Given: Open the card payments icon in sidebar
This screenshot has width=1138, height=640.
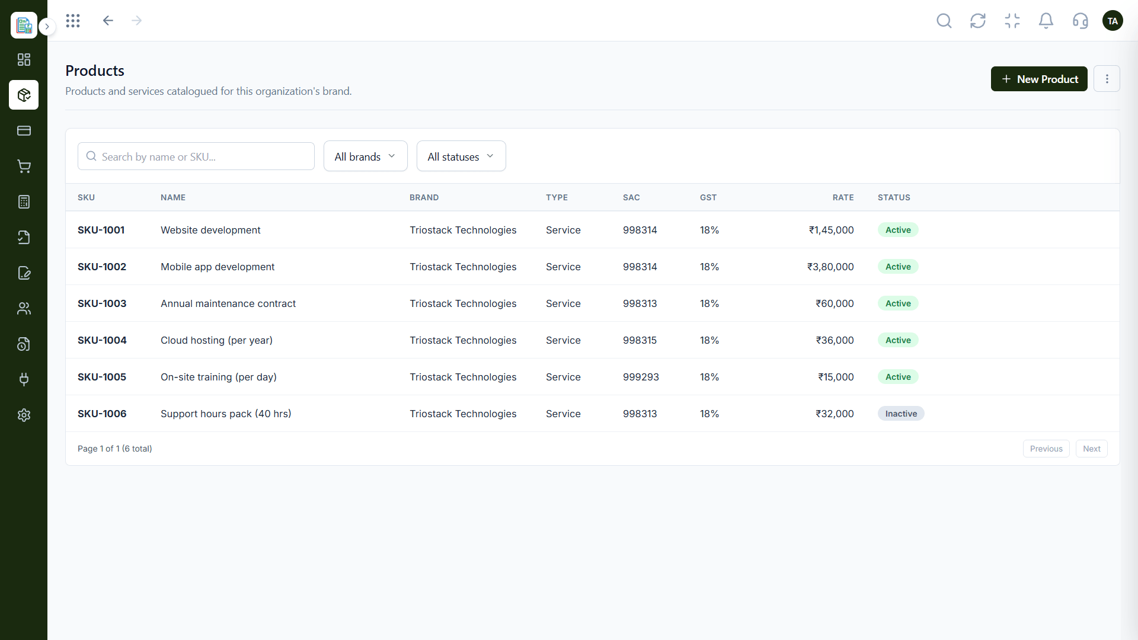Looking at the screenshot, I should 24,130.
